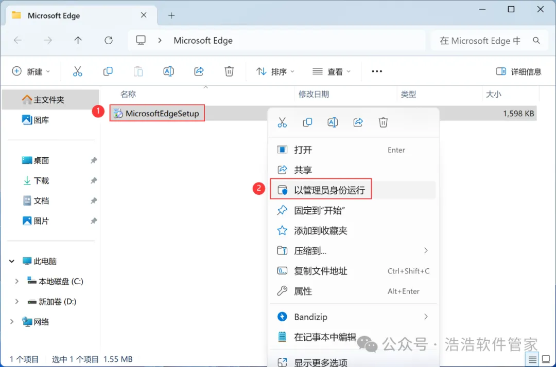Open the 查看 view dropdown
The height and width of the screenshot is (367, 556).
332,71
